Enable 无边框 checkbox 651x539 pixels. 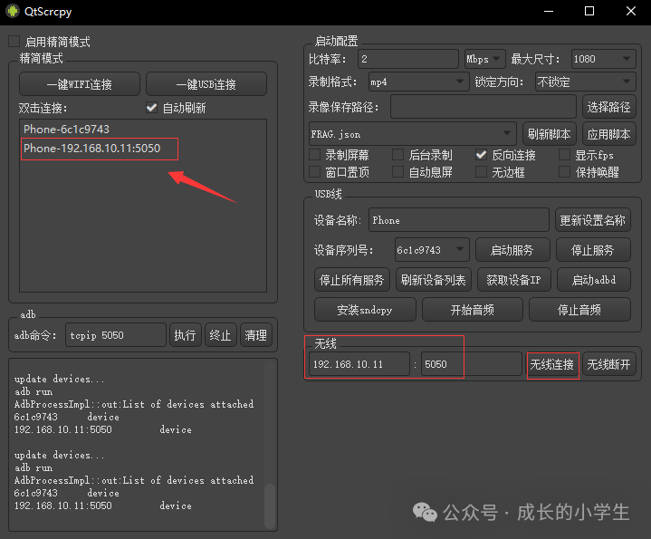click(x=481, y=171)
